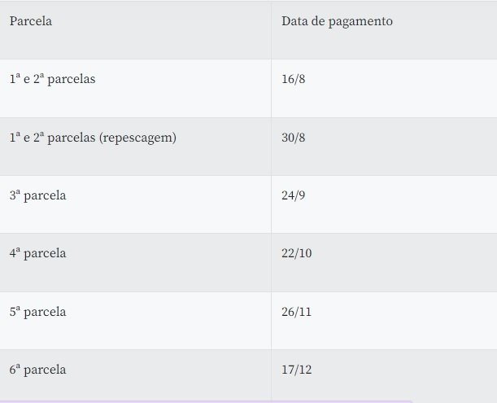Click the word "parcelas" in the repescagem row
497x403 pixels.
click(x=72, y=138)
